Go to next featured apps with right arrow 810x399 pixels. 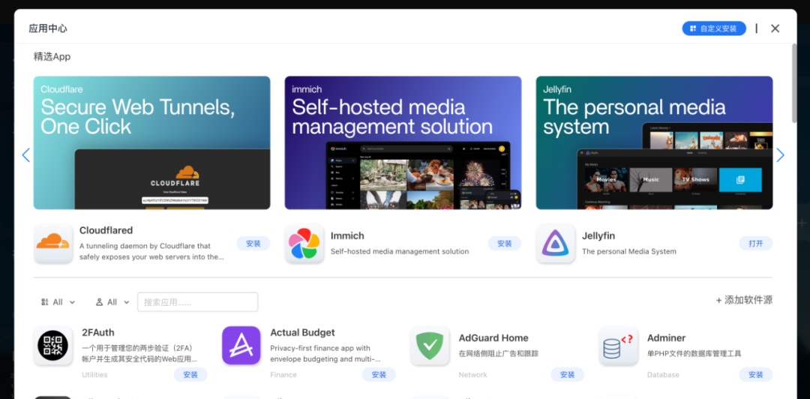click(780, 155)
